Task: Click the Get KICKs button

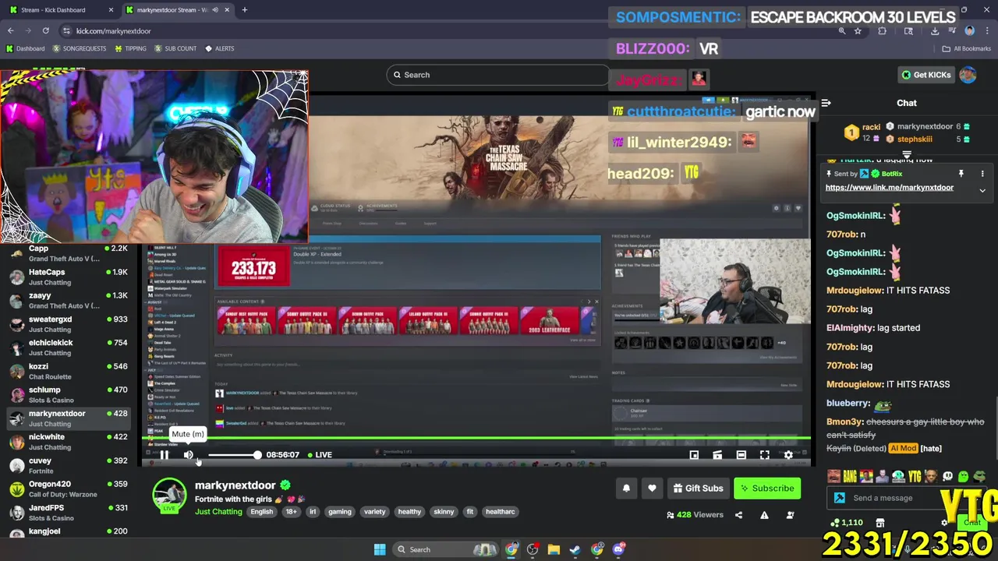Action: click(925, 75)
